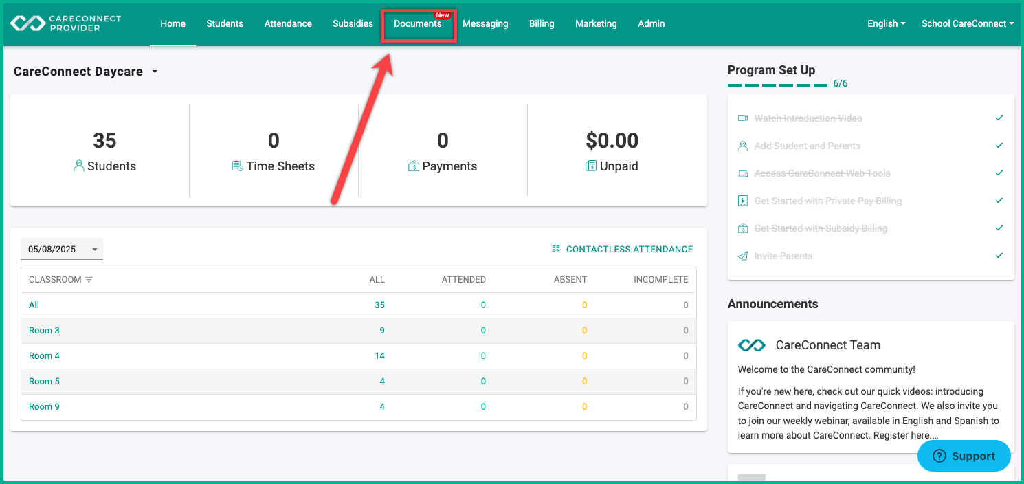Open the Admin menu
The width and height of the screenshot is (1024, 484).
651,23
